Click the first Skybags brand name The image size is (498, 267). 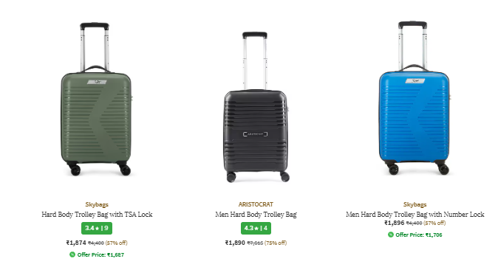[x=97, y=204]
